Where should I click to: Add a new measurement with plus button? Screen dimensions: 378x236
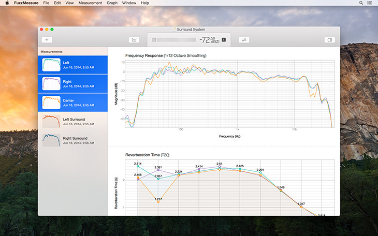(47, 40)
